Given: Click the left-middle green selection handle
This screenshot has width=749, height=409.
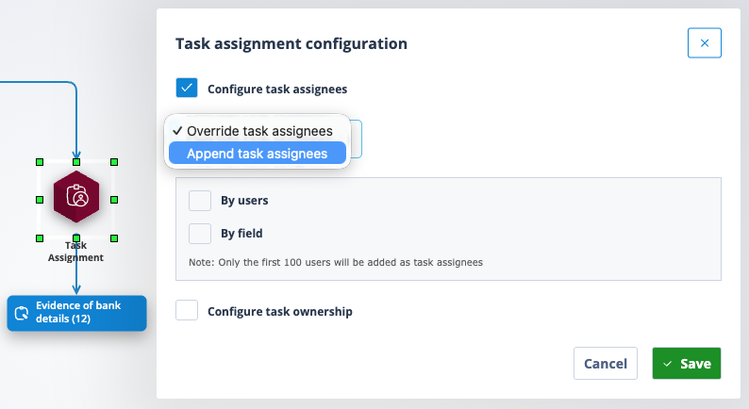Looking at the screenshot, I should tap(40, 200).
